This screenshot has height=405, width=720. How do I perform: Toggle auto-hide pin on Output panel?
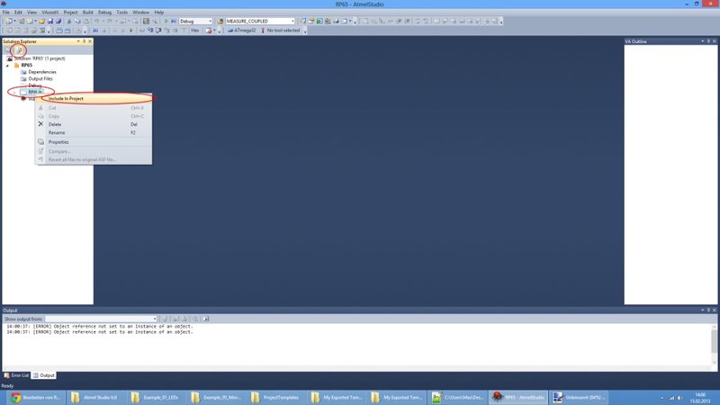[707, 310]
